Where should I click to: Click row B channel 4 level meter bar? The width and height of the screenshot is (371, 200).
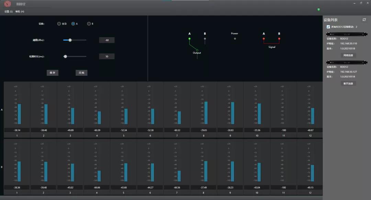coord(99,176)
